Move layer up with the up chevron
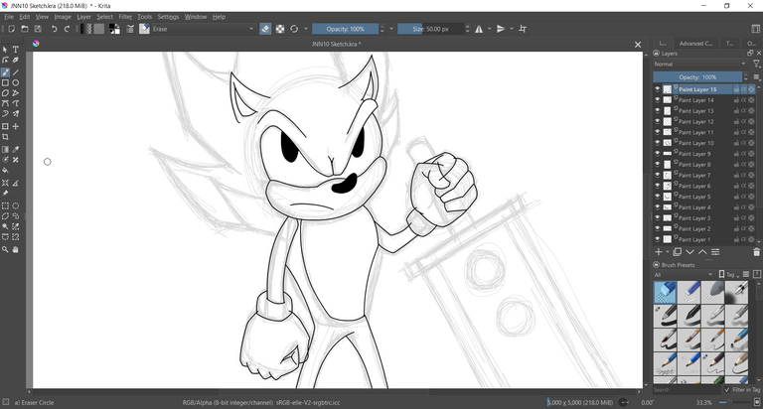 tap(702, 252)
